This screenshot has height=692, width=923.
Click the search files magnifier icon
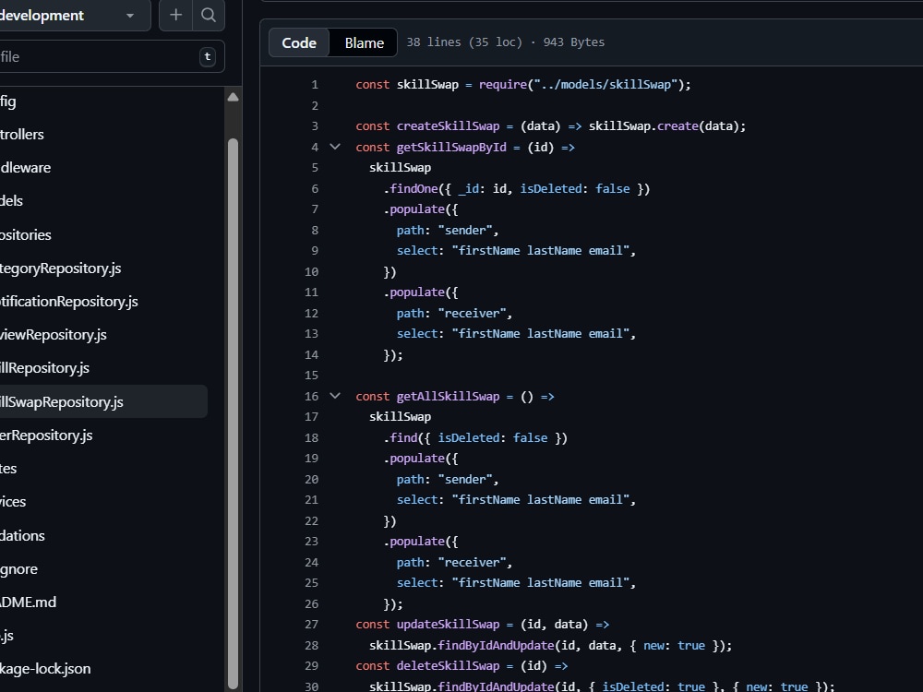pos(209,16)
